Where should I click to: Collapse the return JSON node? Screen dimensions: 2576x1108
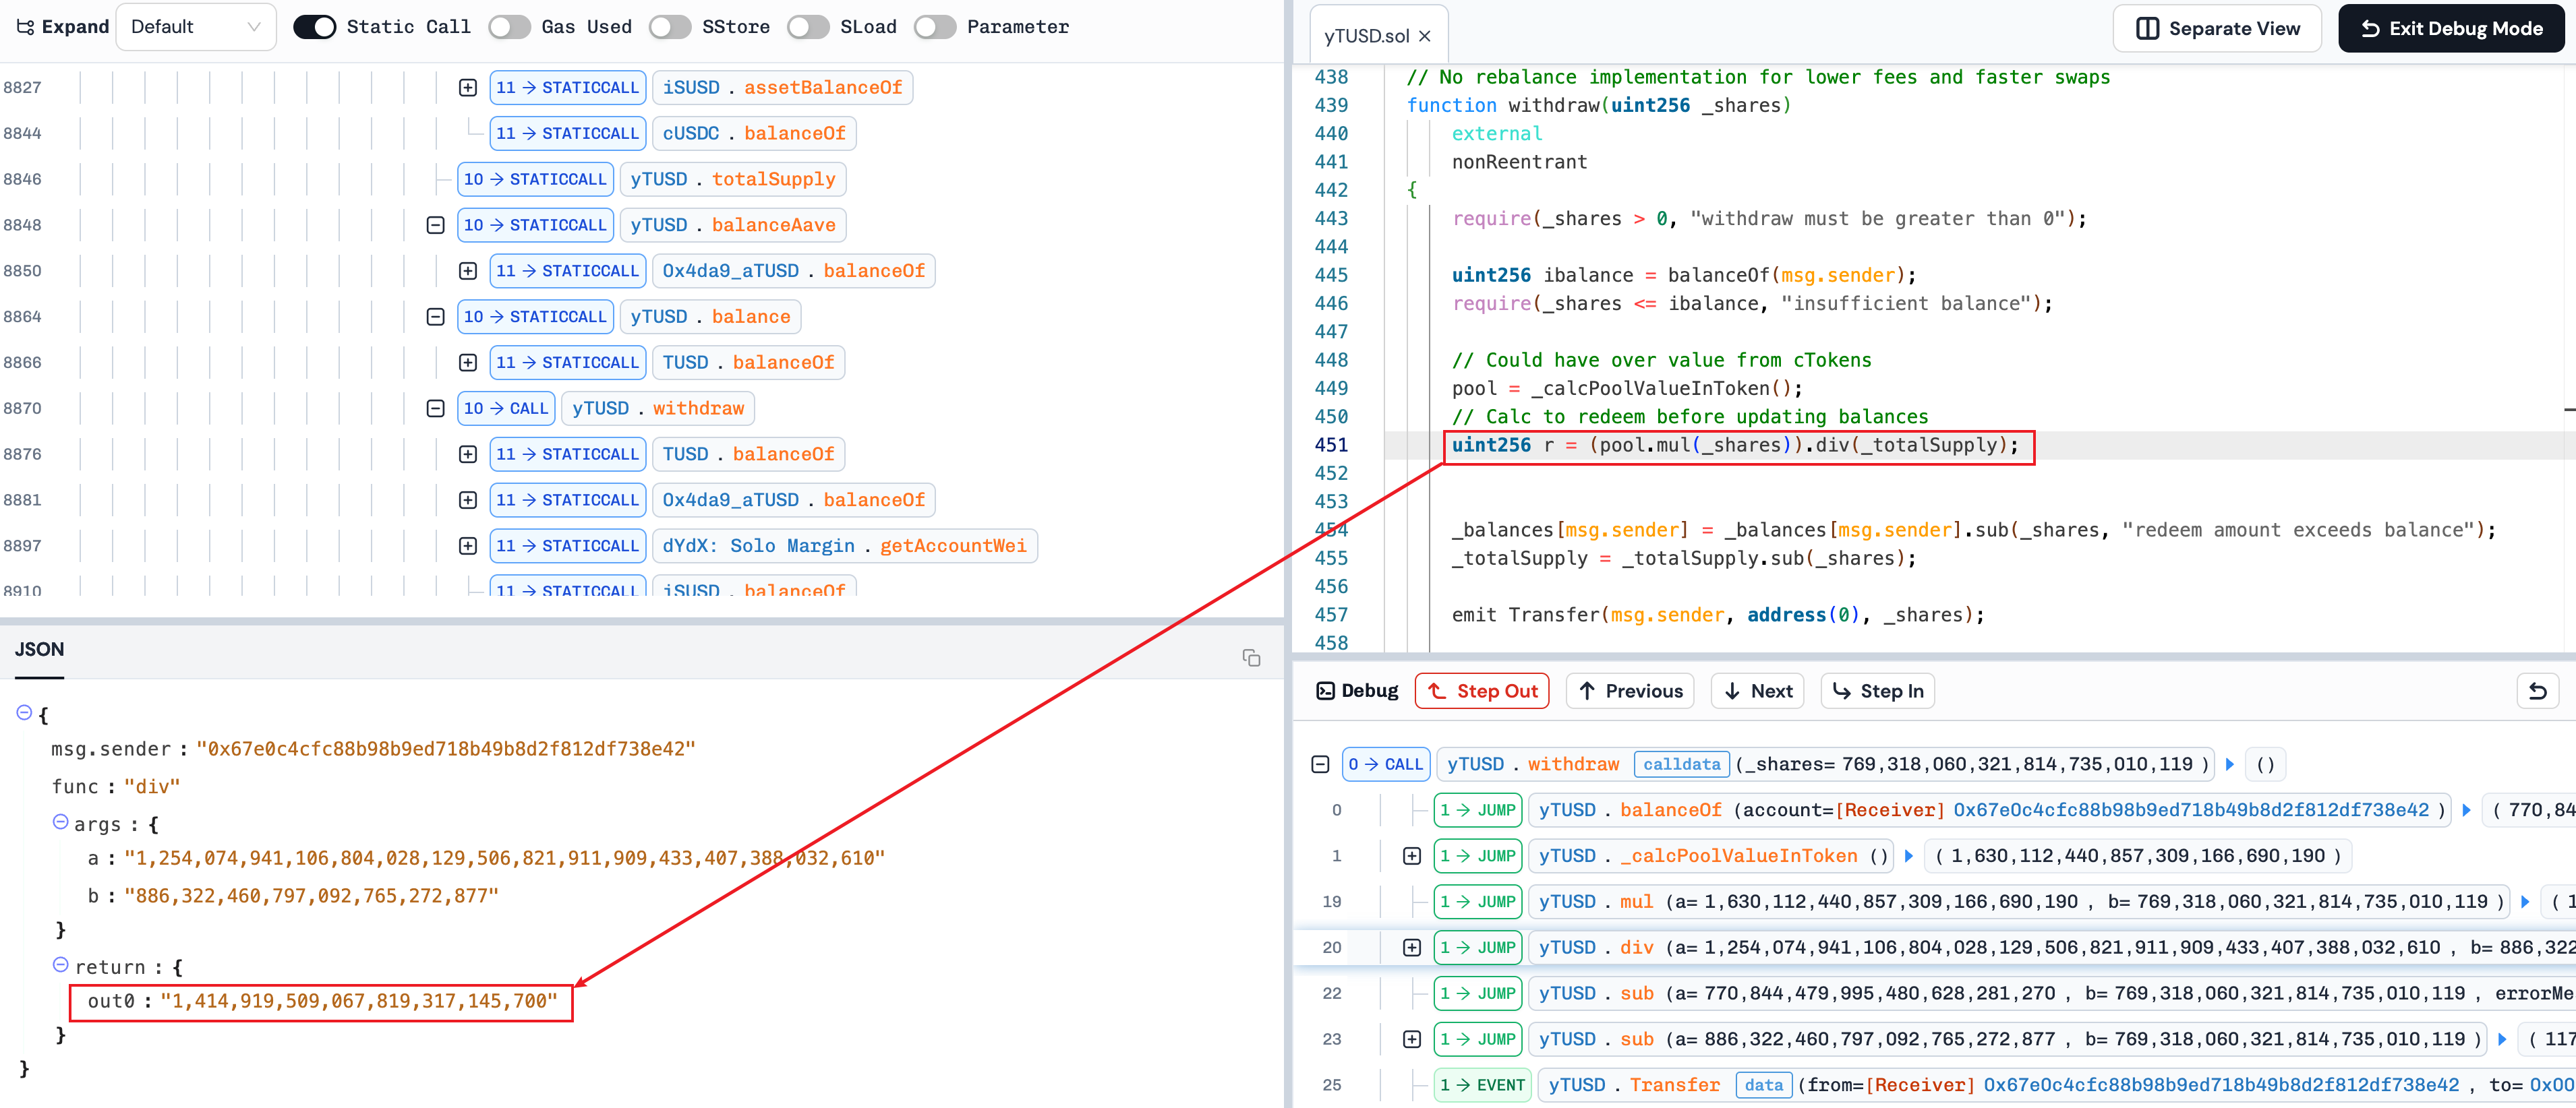[x=60, y=965]
